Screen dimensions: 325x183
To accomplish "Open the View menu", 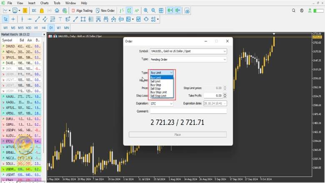I will click(x=20, y=3).
